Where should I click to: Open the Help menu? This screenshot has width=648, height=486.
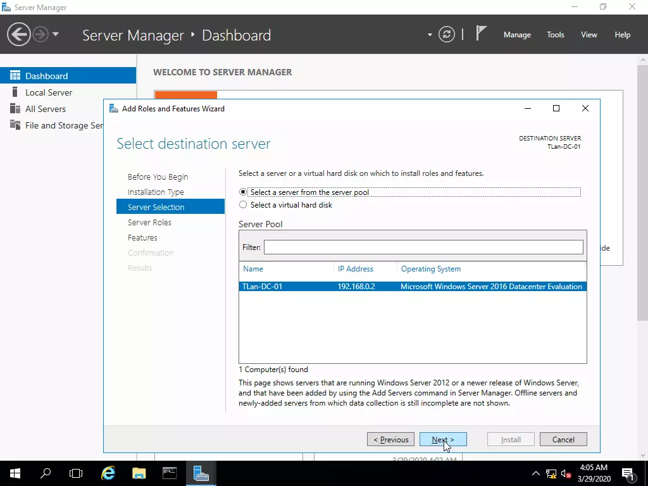click(x=623, y=35)
